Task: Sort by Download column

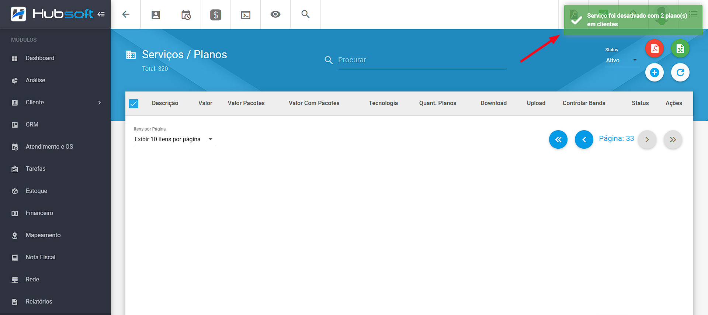Action: (x=493, y=103)
